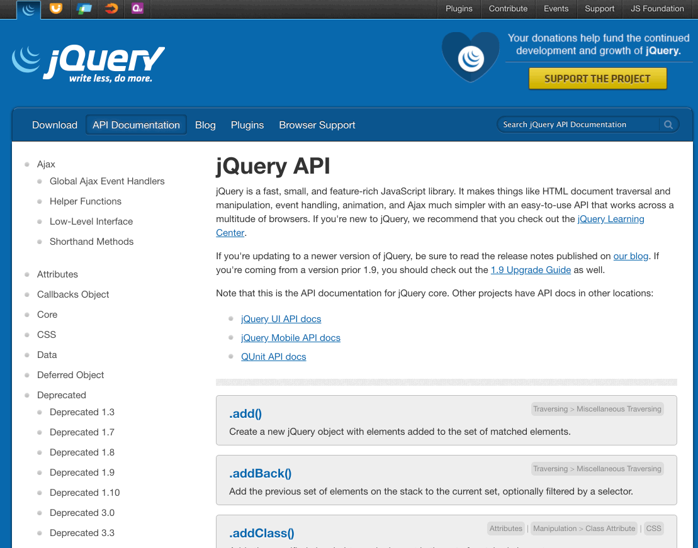
Task: Follow the 'our blog' link
Action: (630, 256)
